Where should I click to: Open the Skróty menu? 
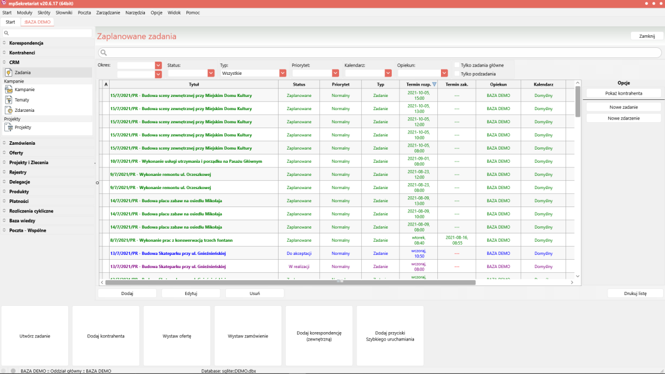point(44,13)
